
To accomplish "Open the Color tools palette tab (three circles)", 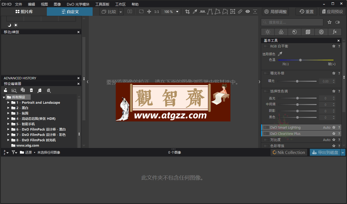I will [x=281, y=32].
